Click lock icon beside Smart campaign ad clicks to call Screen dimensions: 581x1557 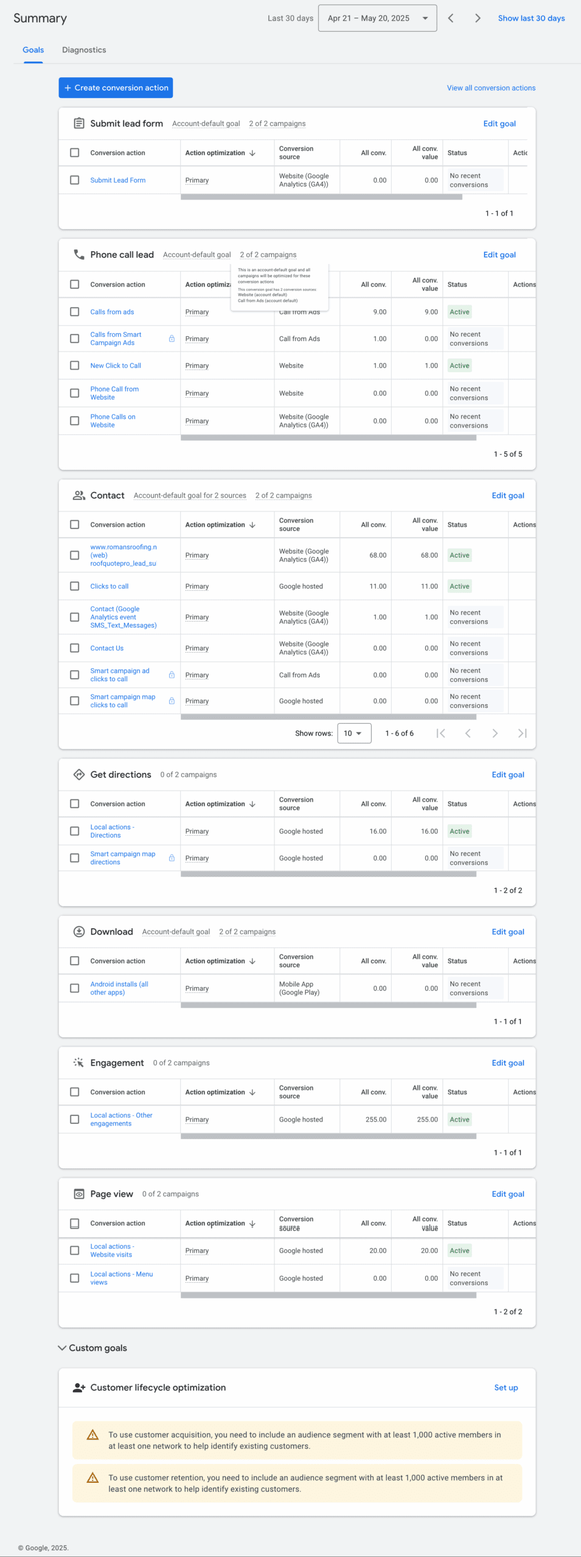pyautogui.click(x=172, y=675)
